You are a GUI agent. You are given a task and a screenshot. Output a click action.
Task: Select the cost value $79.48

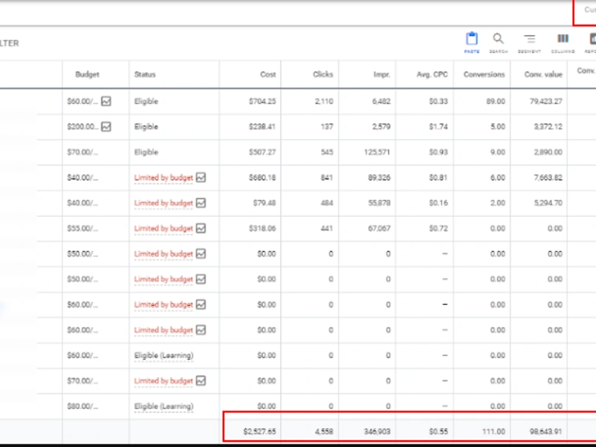point(265,203)
